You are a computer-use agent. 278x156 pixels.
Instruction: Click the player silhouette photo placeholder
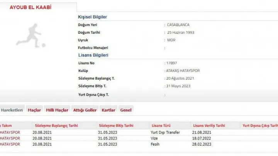(x=32, y=35)
